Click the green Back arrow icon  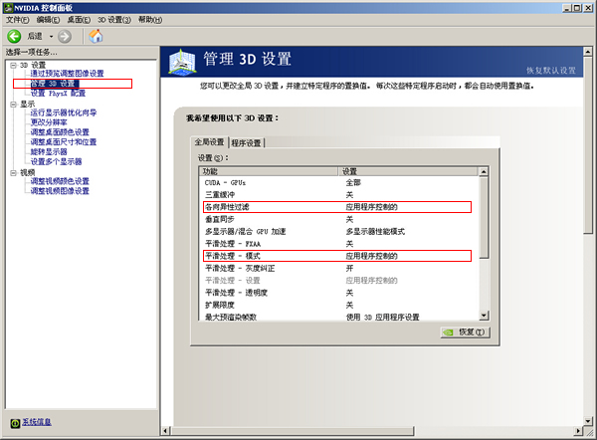coord(14,36)
